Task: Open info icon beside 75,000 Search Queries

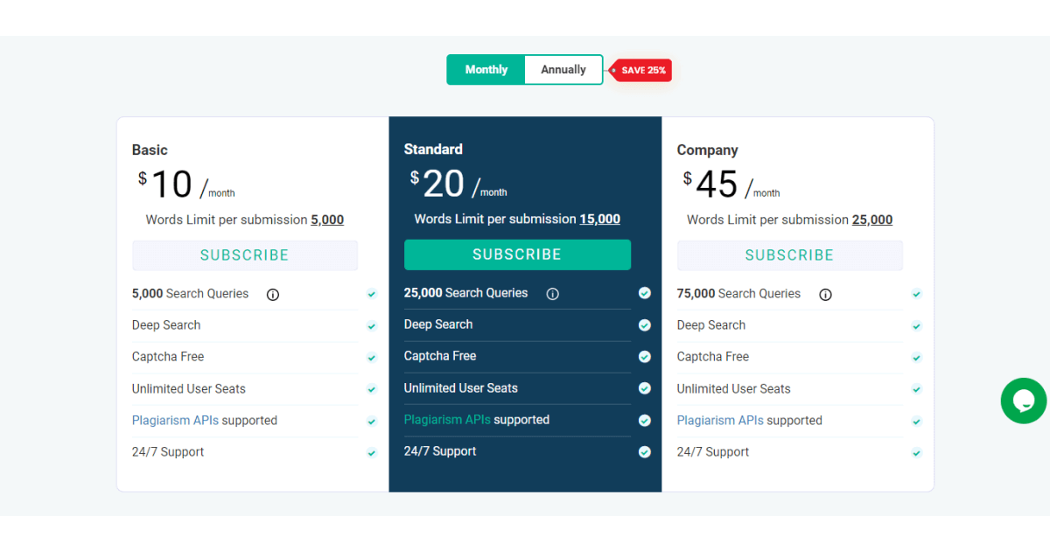Action: (825, 295)
